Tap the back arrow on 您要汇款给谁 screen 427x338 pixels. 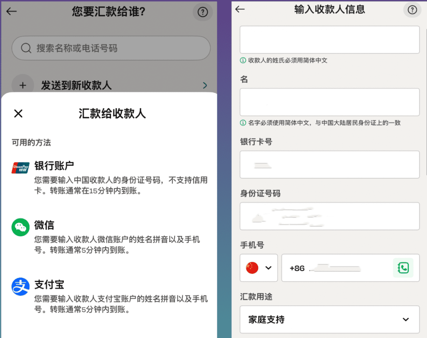coord(12,11)
